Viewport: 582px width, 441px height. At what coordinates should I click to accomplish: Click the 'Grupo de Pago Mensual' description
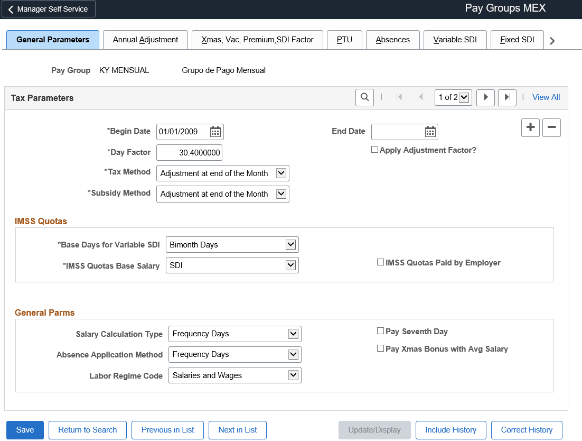tap(223, 70)
